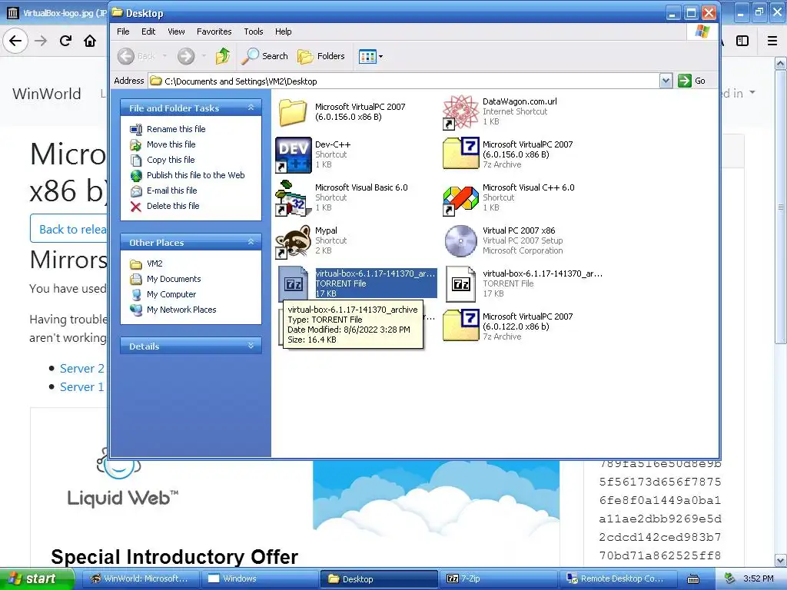Open the Dev-C++ shortcut icon
This screenshot has height=590, width=787.
click(293, 154)
